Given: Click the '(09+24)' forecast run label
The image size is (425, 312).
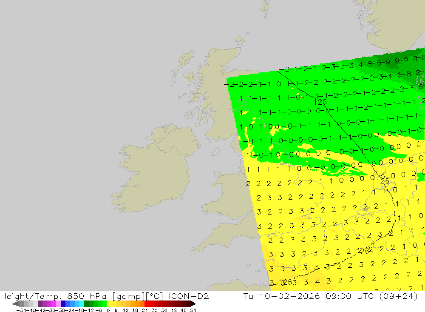Looking at the screenshot, I should tap(399, 296).
